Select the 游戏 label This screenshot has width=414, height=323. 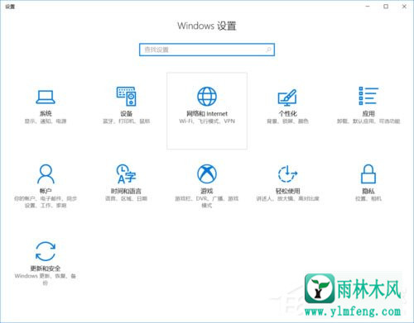pyautogui.click(x=207, y=191)
